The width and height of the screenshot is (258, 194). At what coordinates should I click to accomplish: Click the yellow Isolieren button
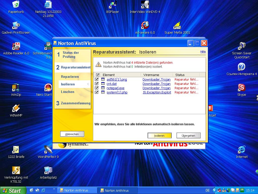[x=159, y=136]
